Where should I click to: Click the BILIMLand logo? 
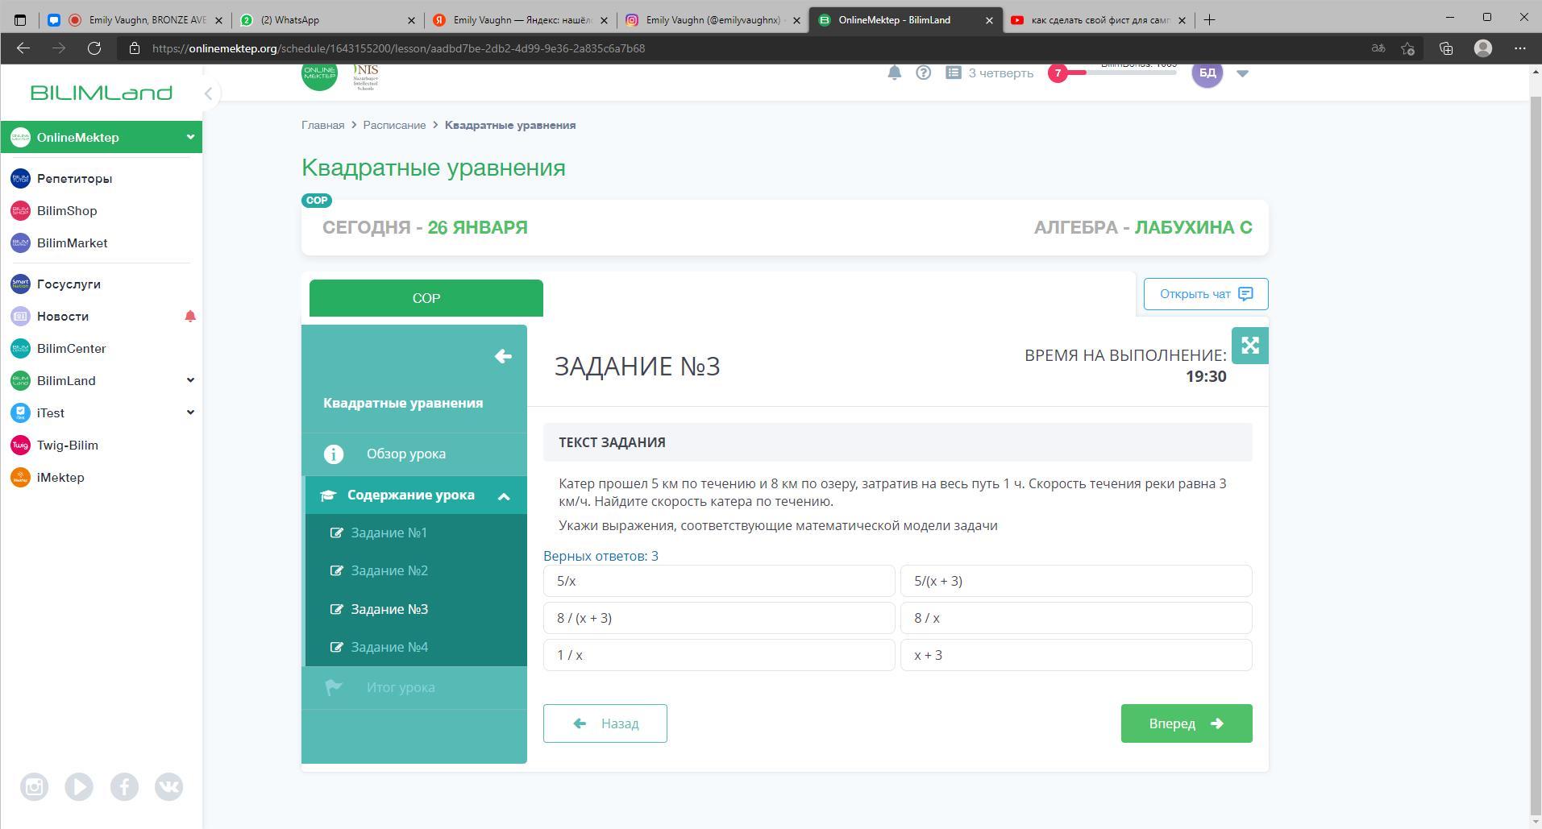click(101, 93)
